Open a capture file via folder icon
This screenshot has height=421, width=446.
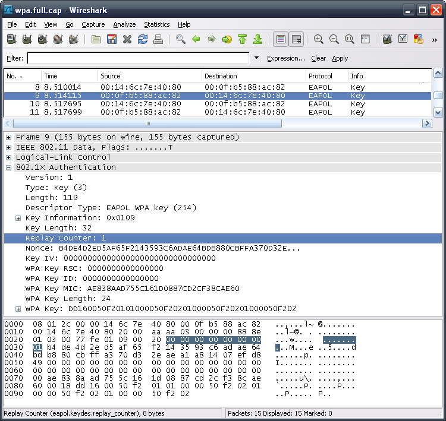(x=96, y=39)
